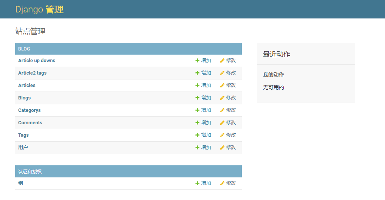This screenshot has height=200, width=385.
Task: Click 修改 text for 用户
Action: [231, 147]
